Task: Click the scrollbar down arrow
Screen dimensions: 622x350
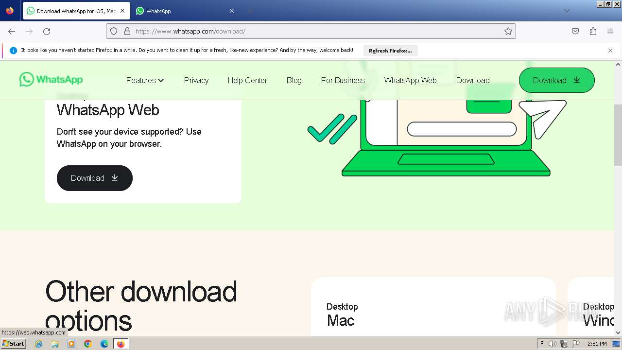Action: pyautogui.click(x=618, y=332)
